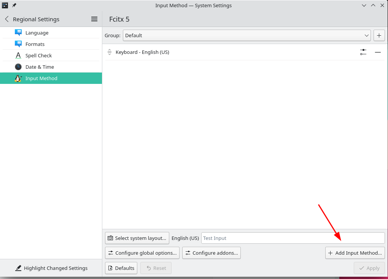The width and height of the screenshot is (388, 279).
Task: Click the Date & Time clock icon
Action: click(18, 67)
